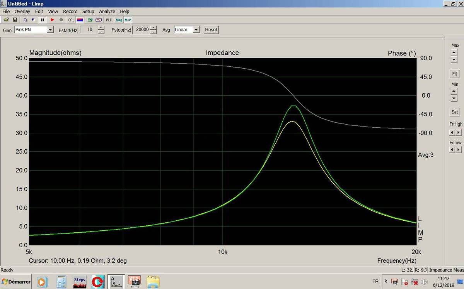
Task: Click the FR language indicator
Action: 375,282
